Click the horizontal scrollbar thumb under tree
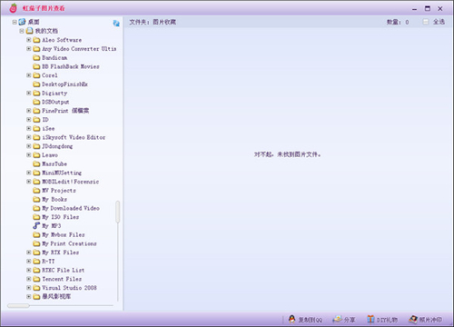The image size is (454, 327). click(18, 306)
